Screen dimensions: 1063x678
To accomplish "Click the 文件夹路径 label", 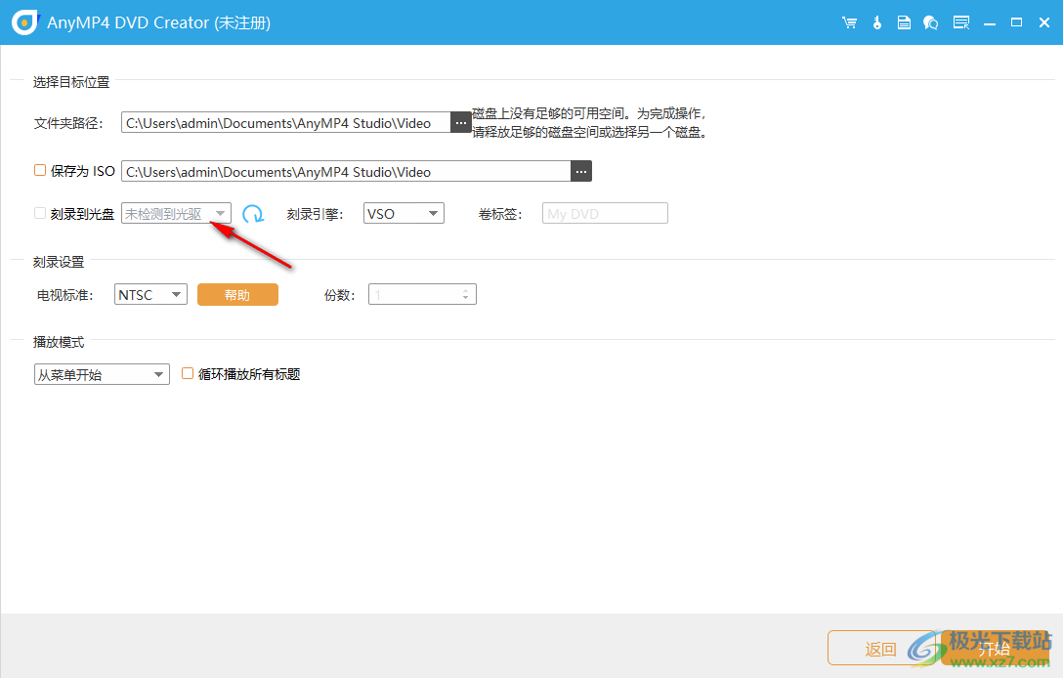I will (x=68, y=123).
